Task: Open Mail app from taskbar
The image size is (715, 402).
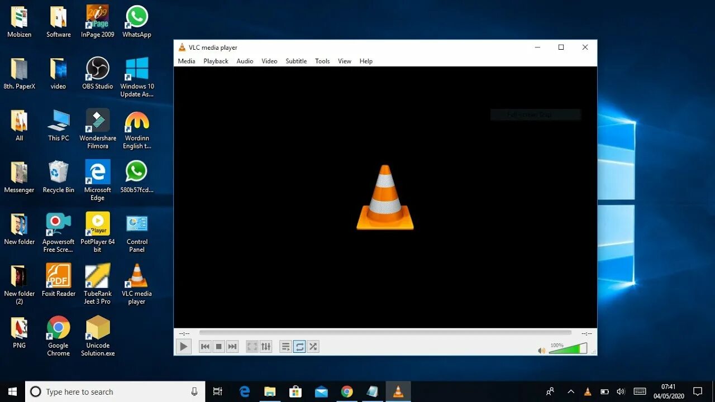Action: (x=321, y=392)
